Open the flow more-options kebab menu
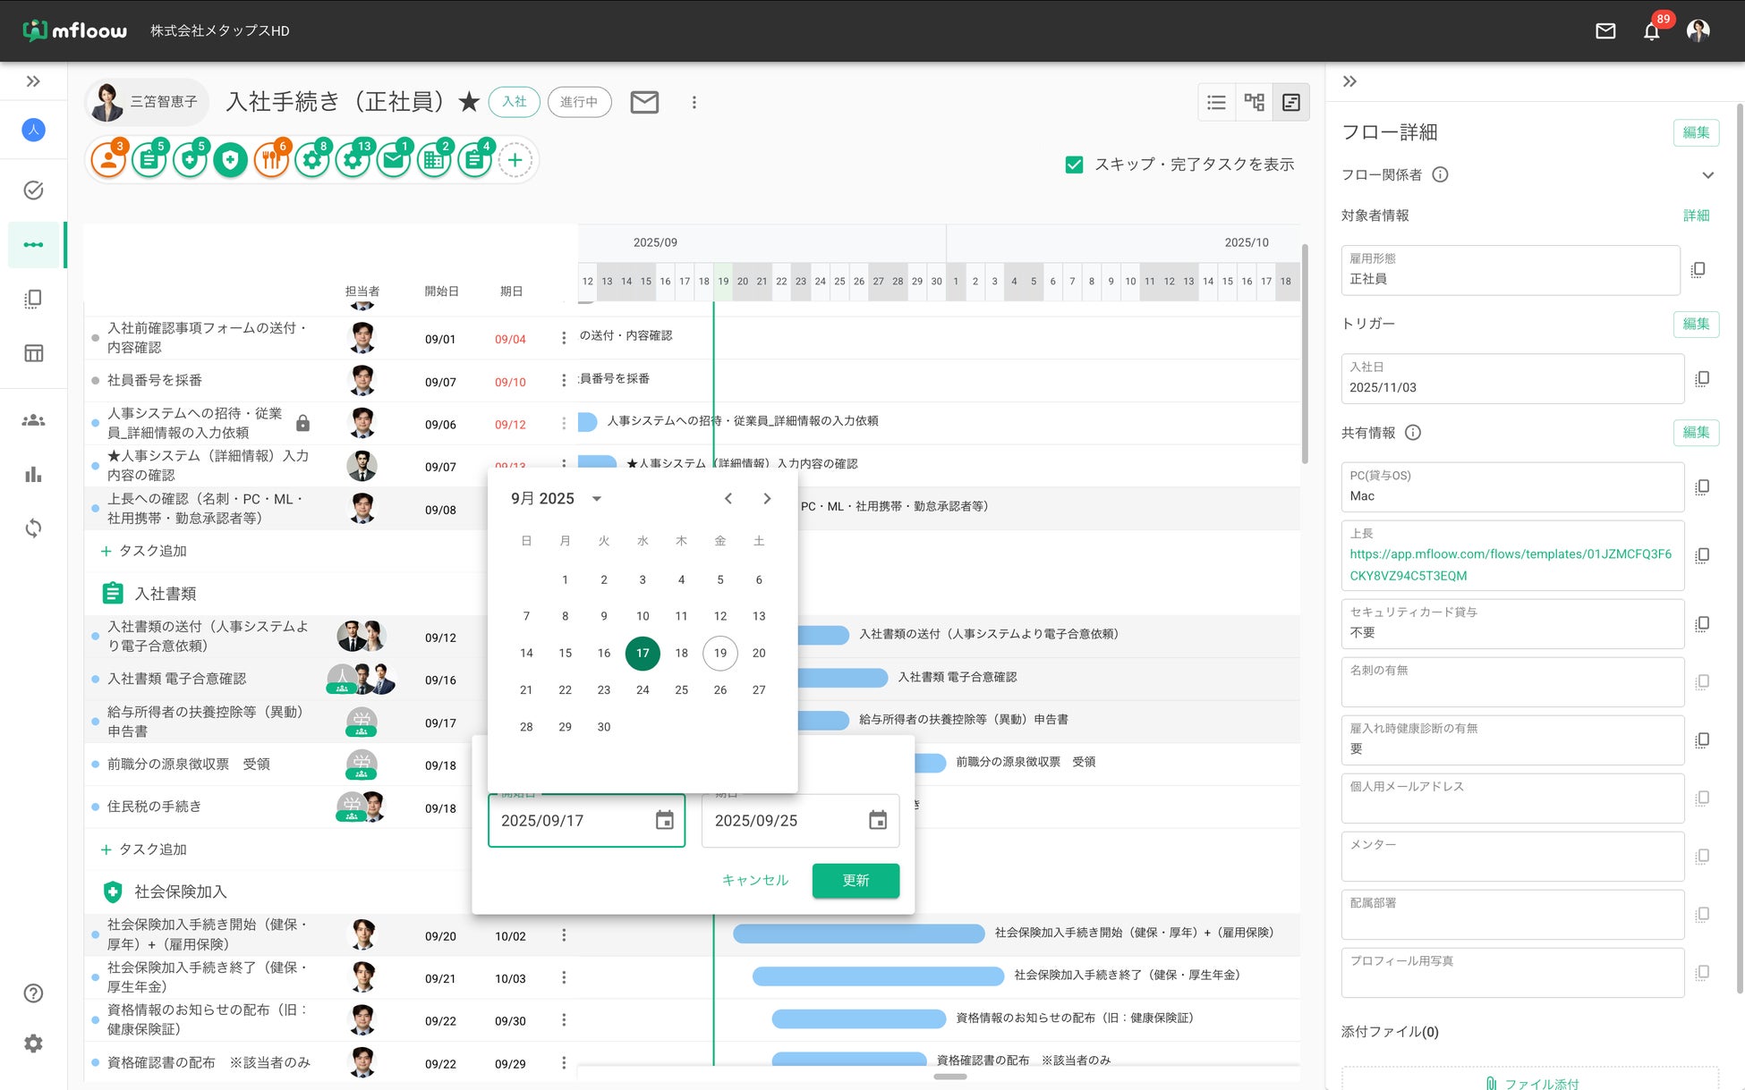The width and height of the screenshot is (1745, 1090). 694,102
